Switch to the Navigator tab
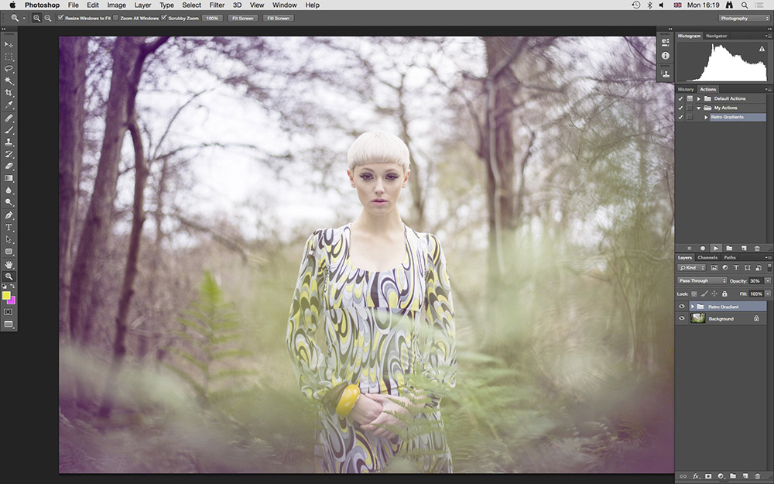 716,36
